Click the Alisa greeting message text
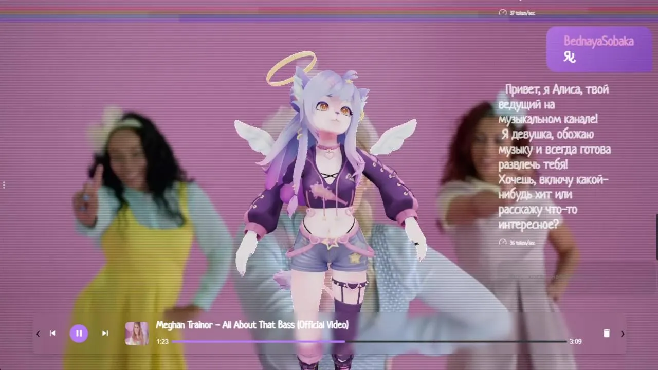This screenshot has width=658, height=370. click(x=554, y=157)
